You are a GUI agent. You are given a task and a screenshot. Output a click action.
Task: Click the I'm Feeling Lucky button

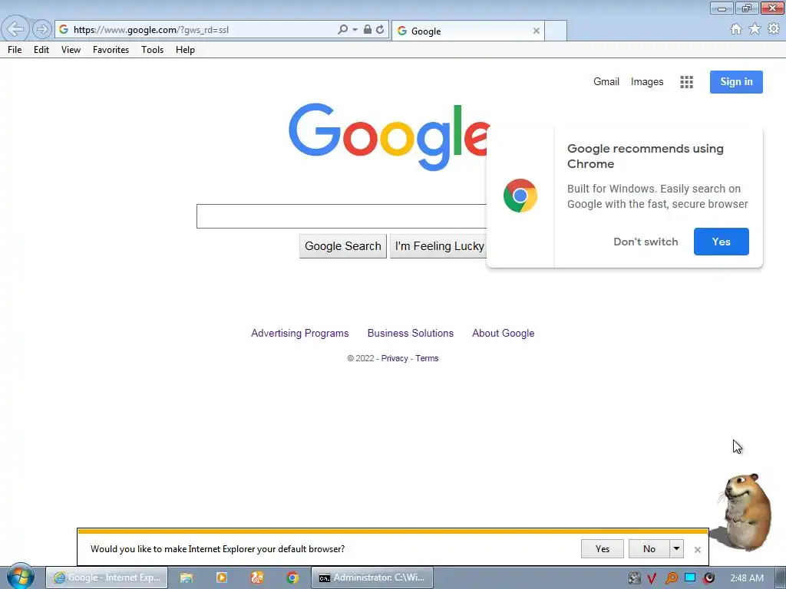438,246
